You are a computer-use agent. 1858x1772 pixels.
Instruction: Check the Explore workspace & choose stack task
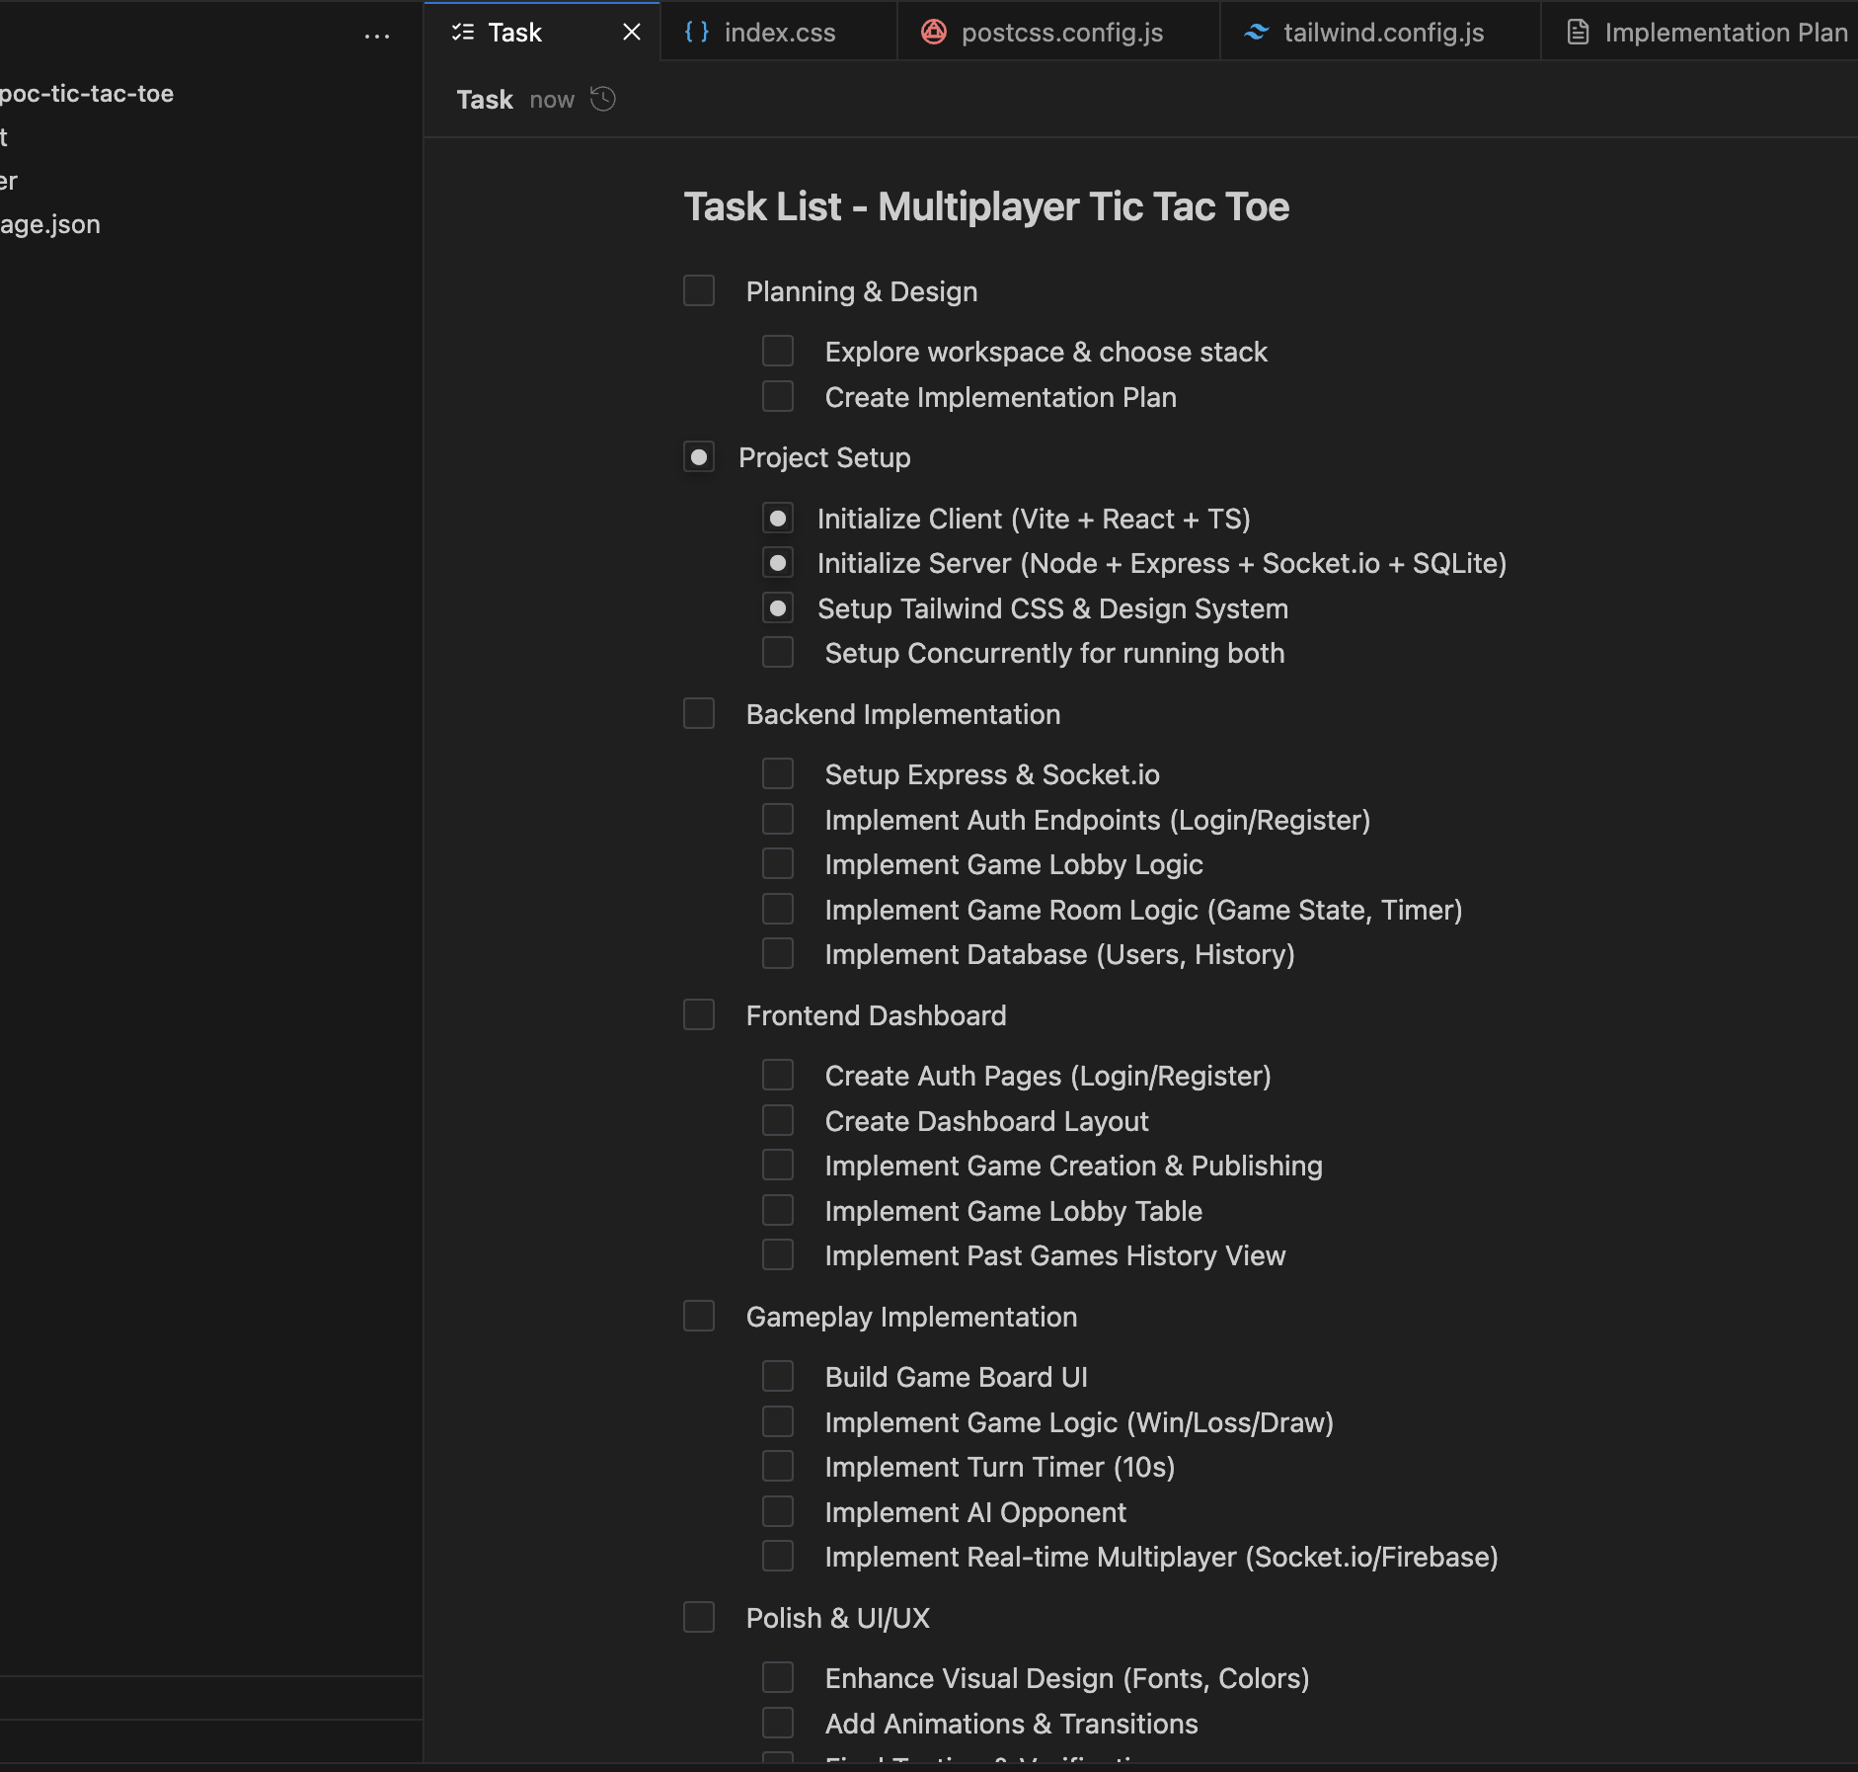[x=779, y=351]
